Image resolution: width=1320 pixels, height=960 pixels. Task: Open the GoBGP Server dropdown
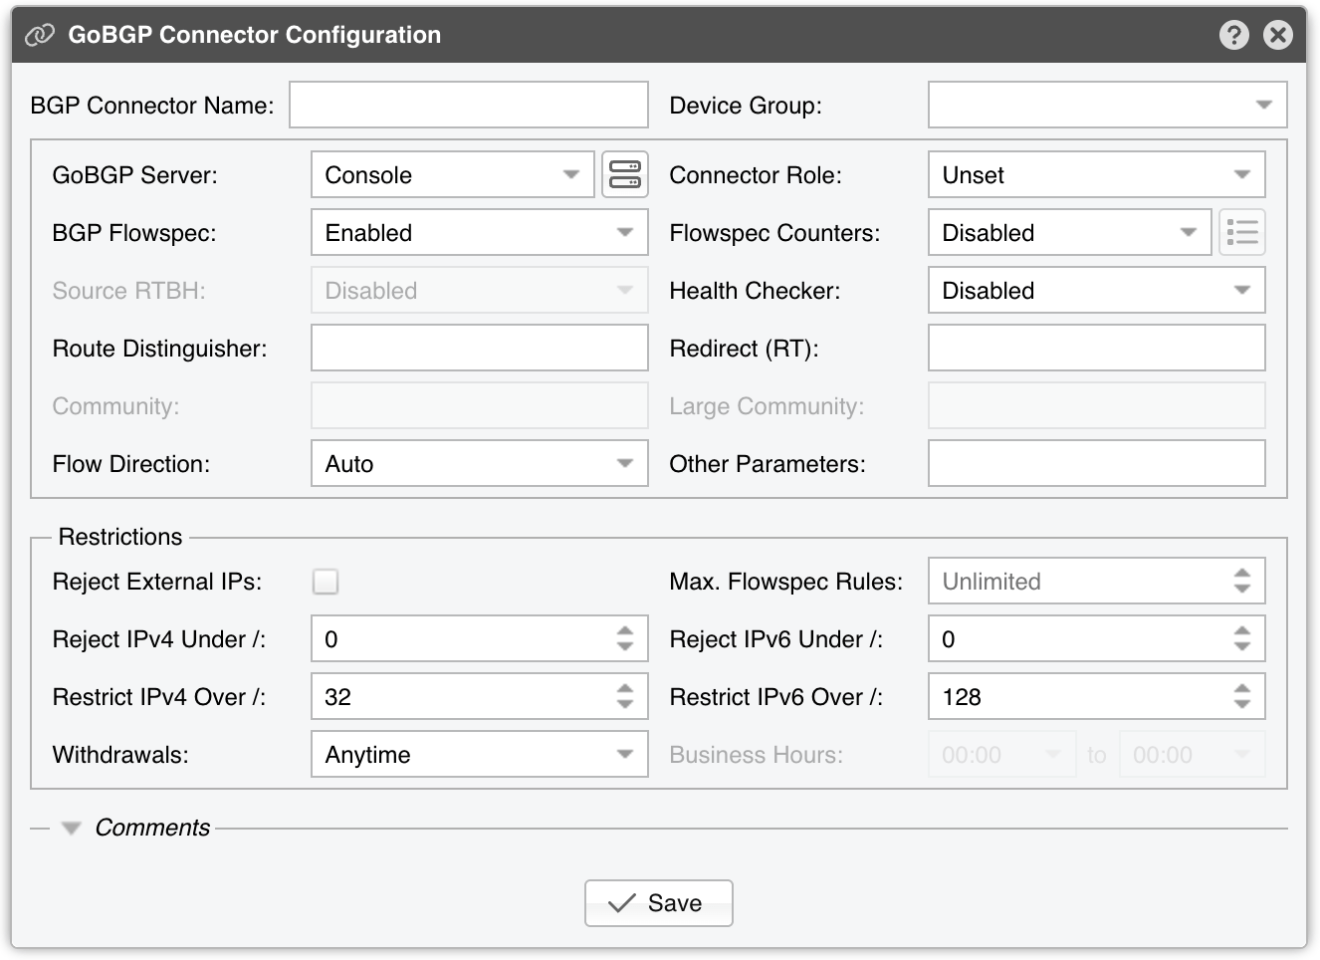point(453,175)
